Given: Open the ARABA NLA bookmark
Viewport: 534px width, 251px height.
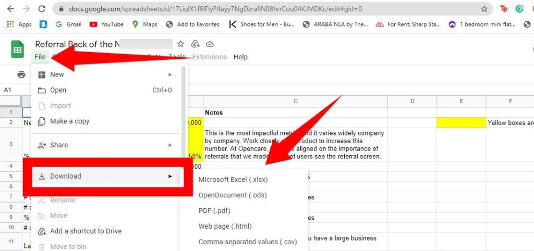Looking at the screenshot, I should 335,24.
